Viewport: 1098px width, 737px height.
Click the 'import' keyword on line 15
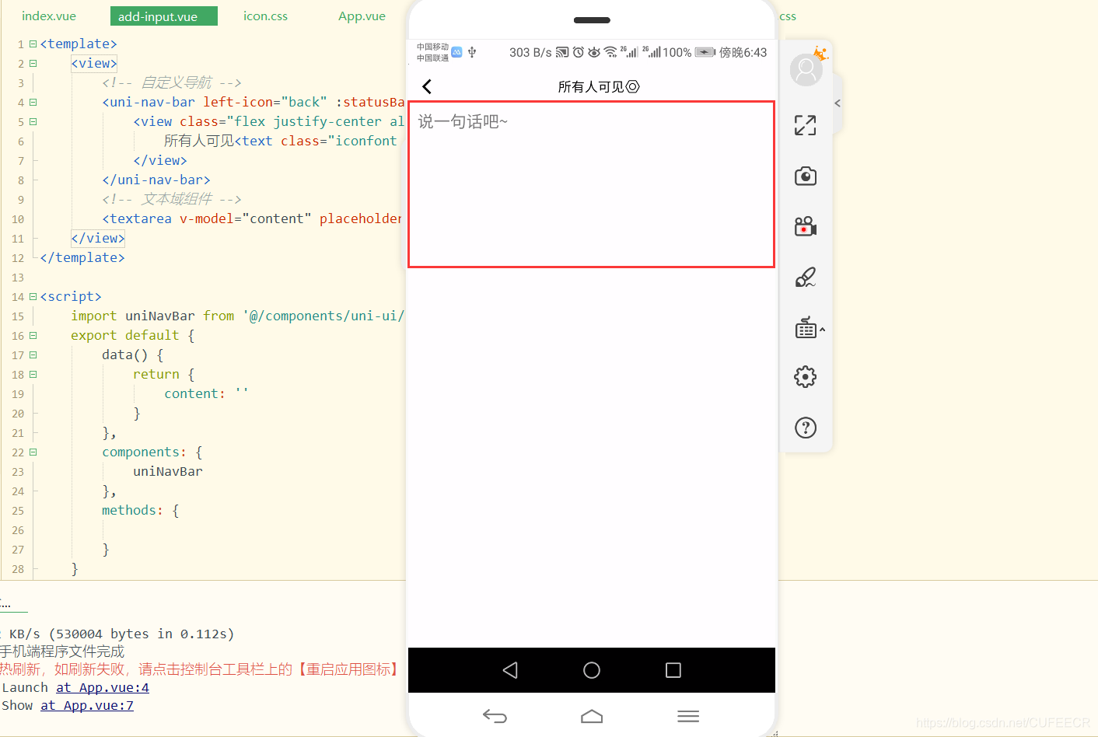(94, 316)
